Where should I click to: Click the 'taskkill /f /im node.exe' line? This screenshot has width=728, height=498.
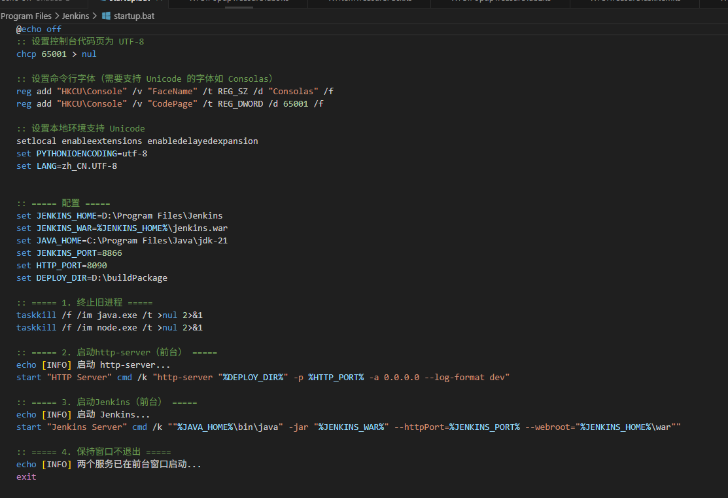click(110, 327)
